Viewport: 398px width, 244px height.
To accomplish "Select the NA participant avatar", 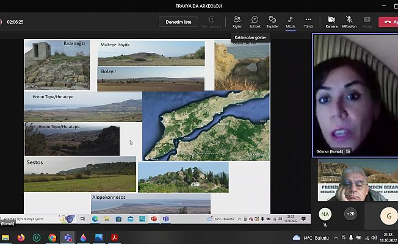I will (x=325, y=214).
